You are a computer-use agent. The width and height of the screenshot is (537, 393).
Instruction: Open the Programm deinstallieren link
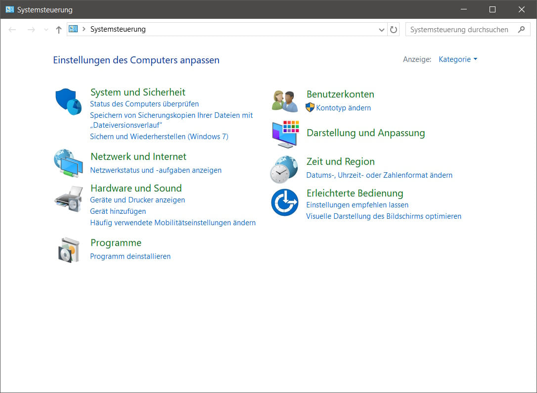coord(130,256)
